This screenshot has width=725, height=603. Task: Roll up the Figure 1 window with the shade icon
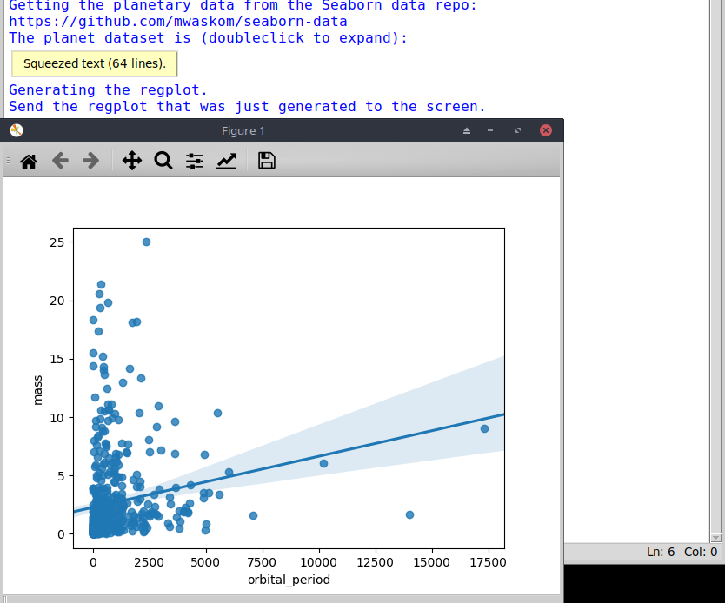point(466,130)
